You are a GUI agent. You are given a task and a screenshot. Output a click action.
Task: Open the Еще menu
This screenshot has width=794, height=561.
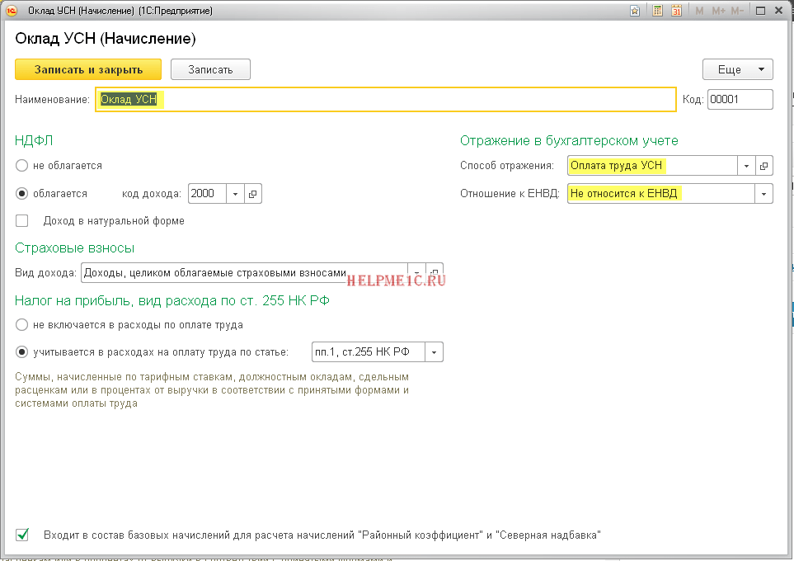(x=737, y=70)
